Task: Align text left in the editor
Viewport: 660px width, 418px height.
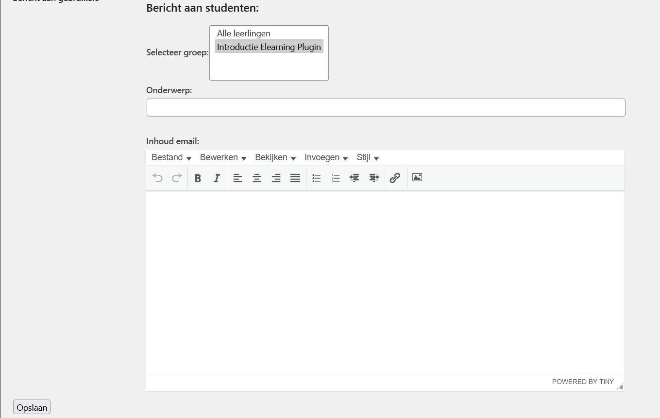Action: click(x=237, y=178)
